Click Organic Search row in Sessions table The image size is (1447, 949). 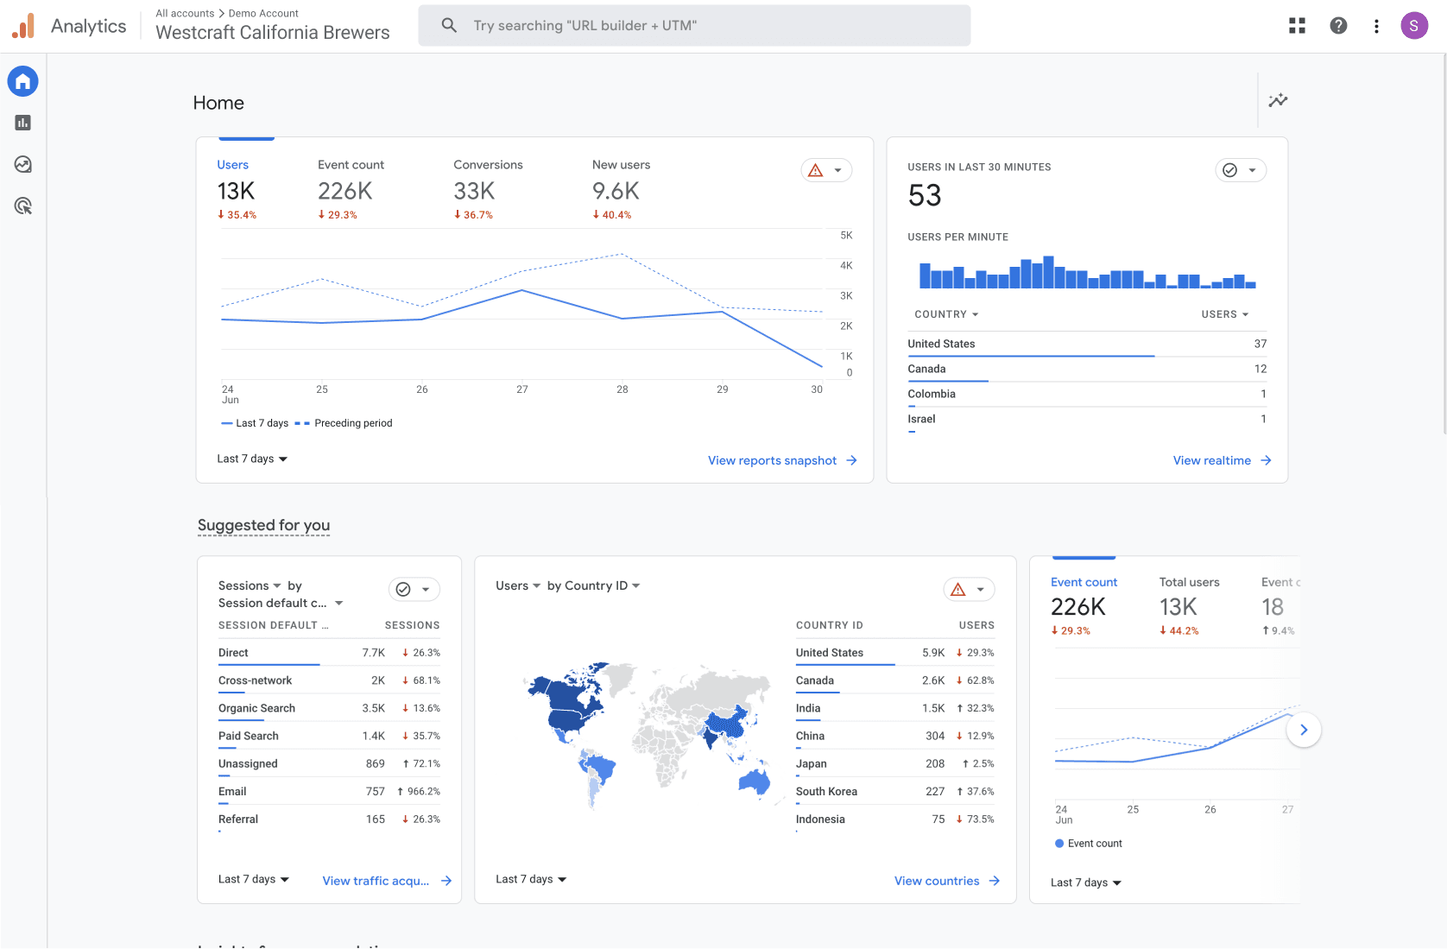329,708
